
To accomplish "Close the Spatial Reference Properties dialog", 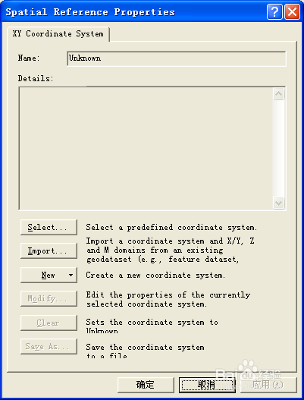I will coord(292,11).
